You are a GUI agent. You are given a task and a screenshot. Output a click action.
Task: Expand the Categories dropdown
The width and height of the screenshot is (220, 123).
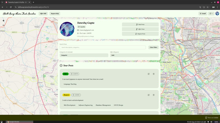point(84,55)
